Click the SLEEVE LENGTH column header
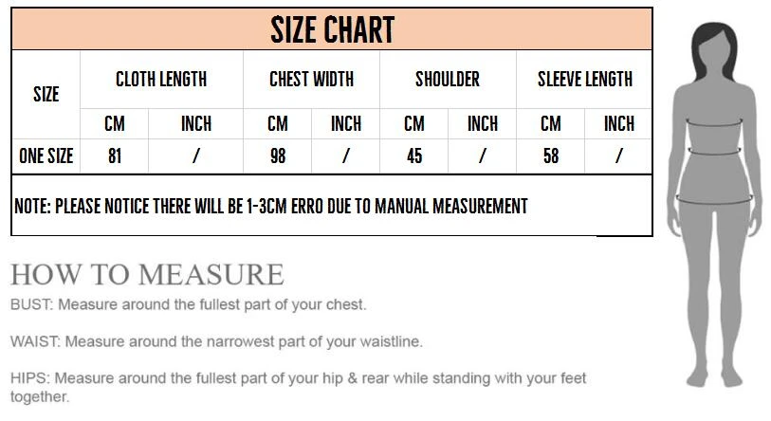Image resolution: width=771 pixels, height=421 pixels. (584, 80)
